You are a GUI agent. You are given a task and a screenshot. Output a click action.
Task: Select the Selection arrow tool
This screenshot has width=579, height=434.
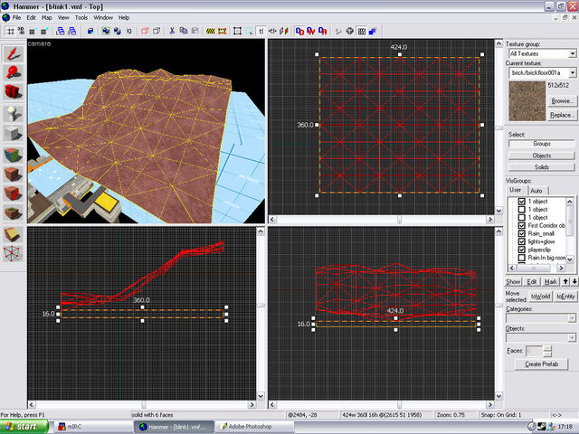14,54
